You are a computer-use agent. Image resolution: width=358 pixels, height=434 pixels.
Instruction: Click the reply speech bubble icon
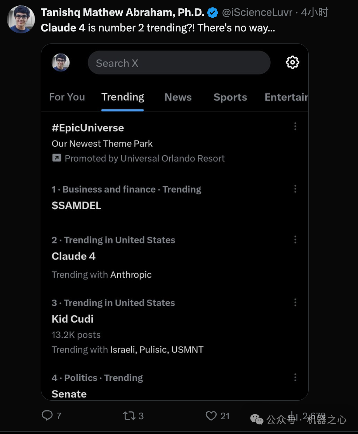coord(47,415)
